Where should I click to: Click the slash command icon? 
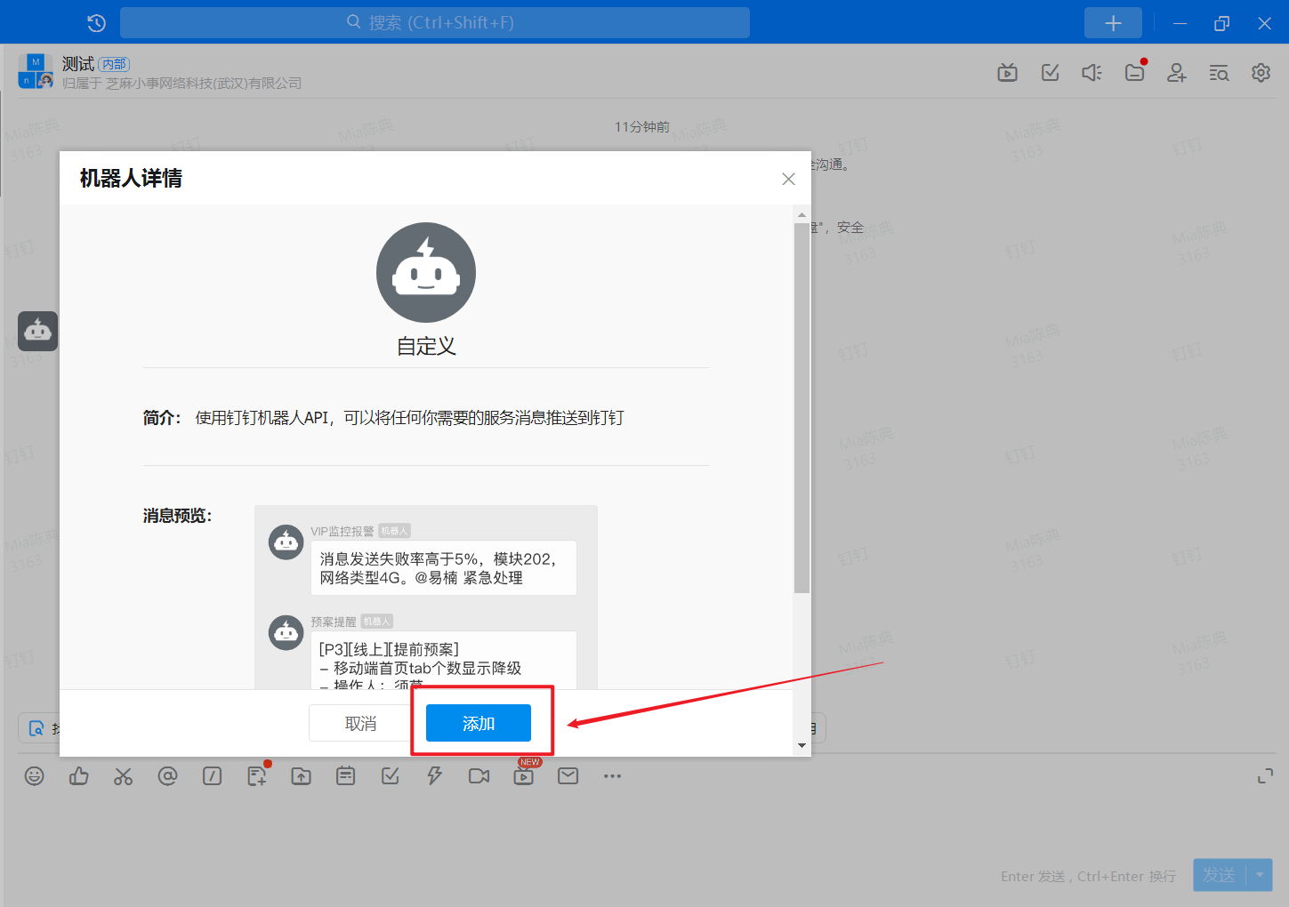click(x=212, y=776)
